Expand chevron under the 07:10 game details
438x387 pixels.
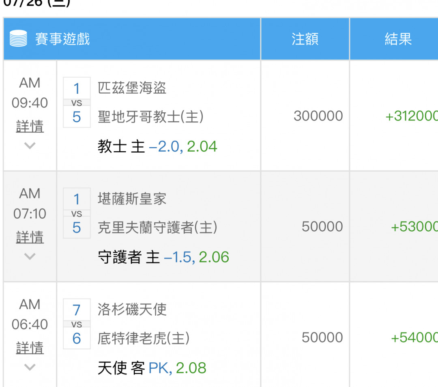coord(30,256)
